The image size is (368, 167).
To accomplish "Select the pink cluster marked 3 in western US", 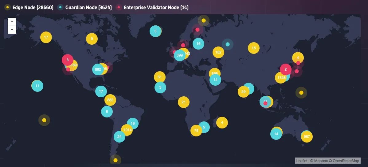I will click(x=68, y=60).
